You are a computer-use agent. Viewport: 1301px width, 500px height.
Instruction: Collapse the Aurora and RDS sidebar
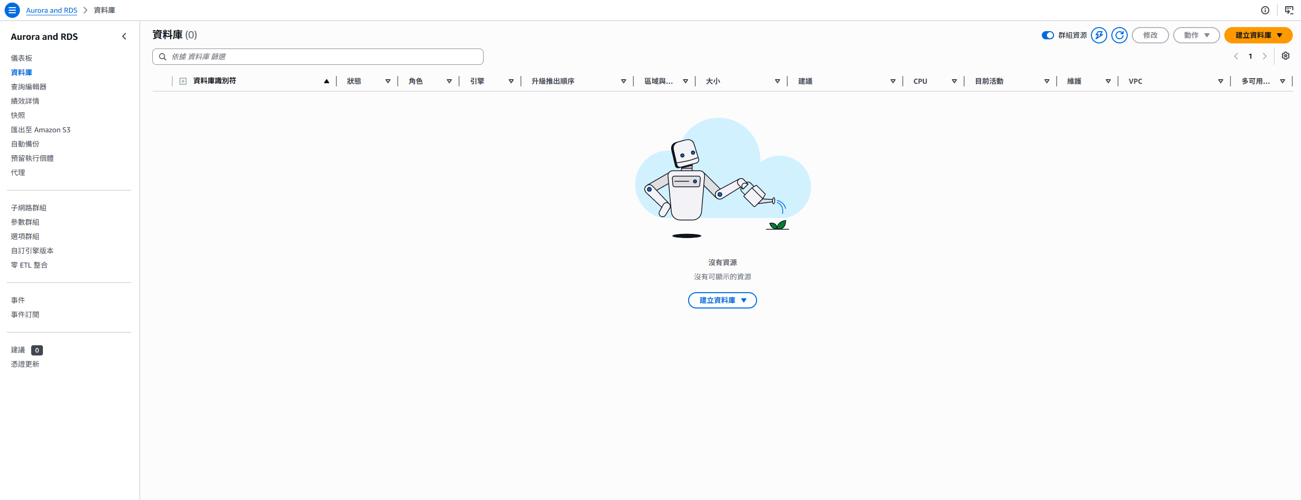click(124, 36)
